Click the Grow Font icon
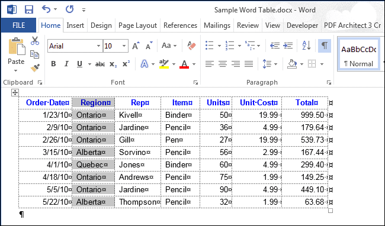Image resolution: width=385 pixels, height=226 pixels. [136, 46]
